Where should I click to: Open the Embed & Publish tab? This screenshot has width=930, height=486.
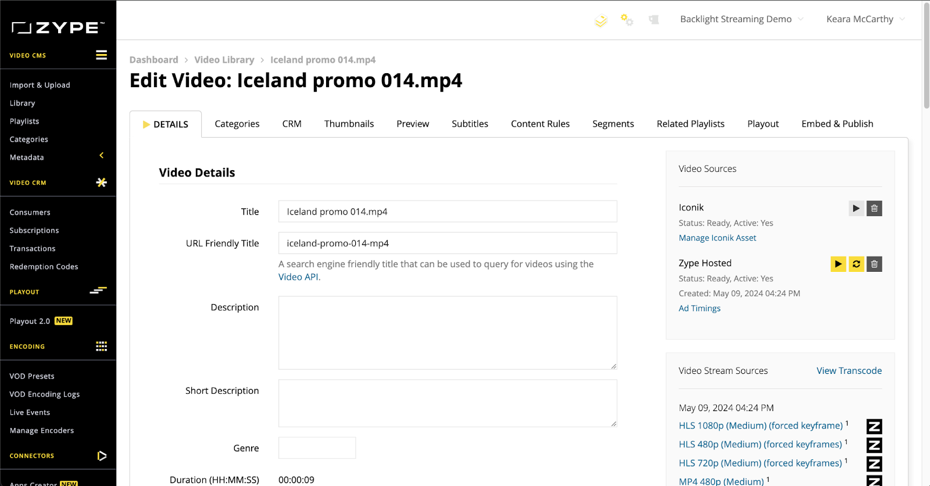[837, 124]
